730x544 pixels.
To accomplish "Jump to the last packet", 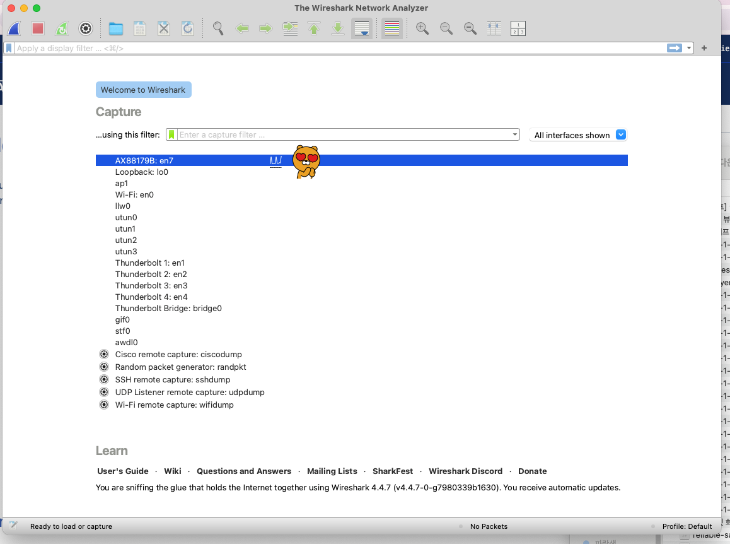I will (338, 28).
